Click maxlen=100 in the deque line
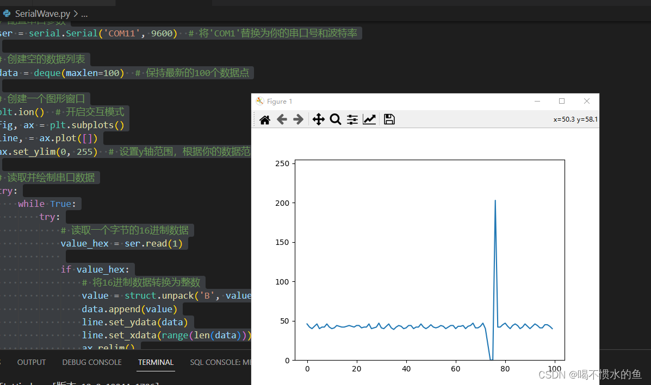Image resolution: width=651 pixels, height=385 pixels. [92, 73]
